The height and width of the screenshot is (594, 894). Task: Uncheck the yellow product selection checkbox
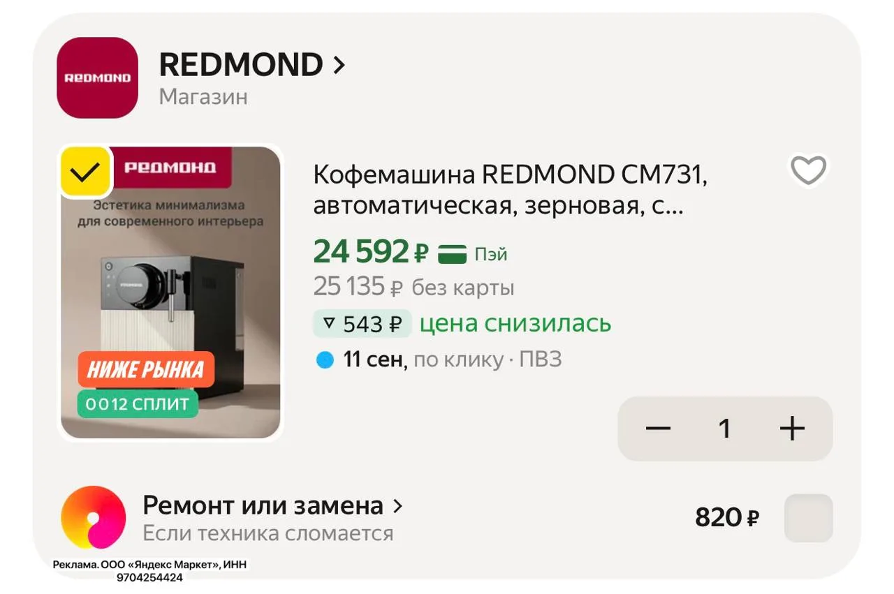coord(85,172)
